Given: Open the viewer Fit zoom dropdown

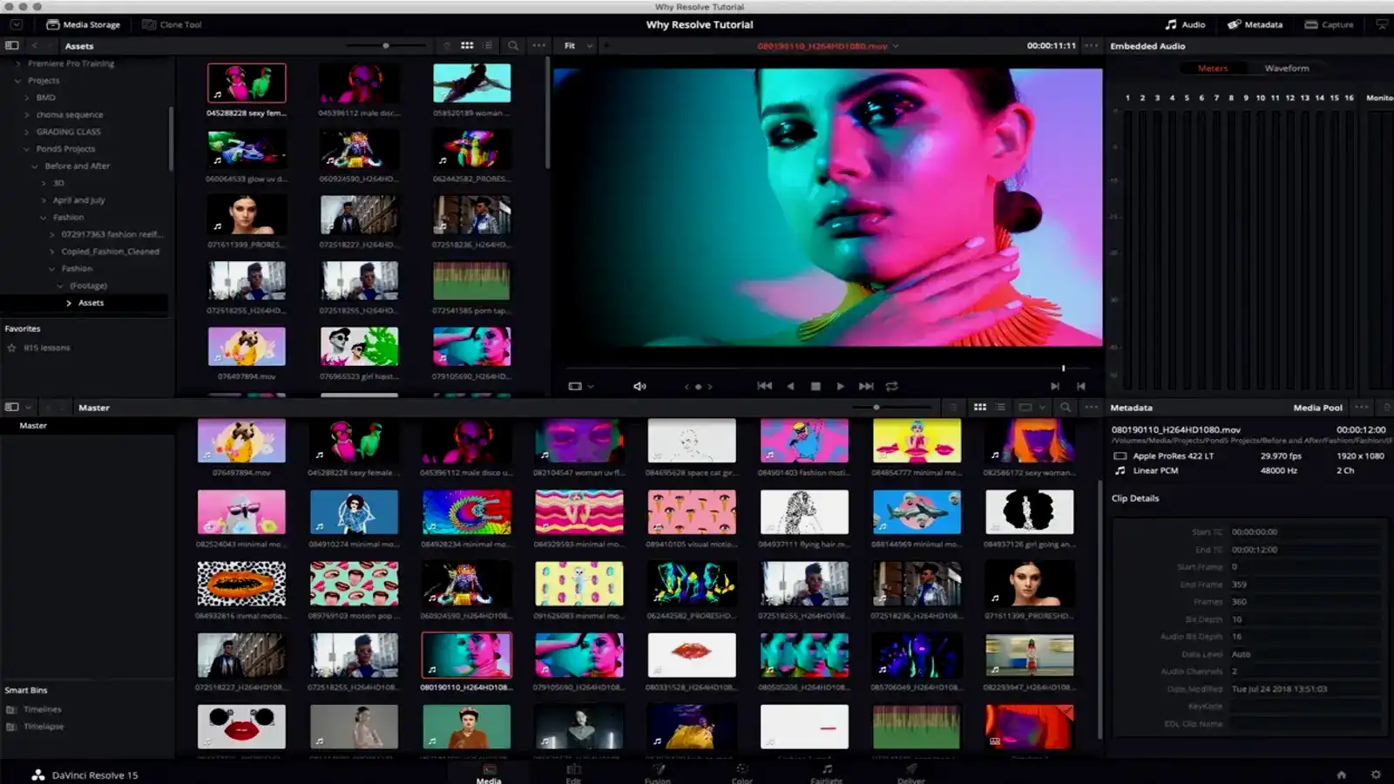Looking at the screenshot, I should click(578, 45).
